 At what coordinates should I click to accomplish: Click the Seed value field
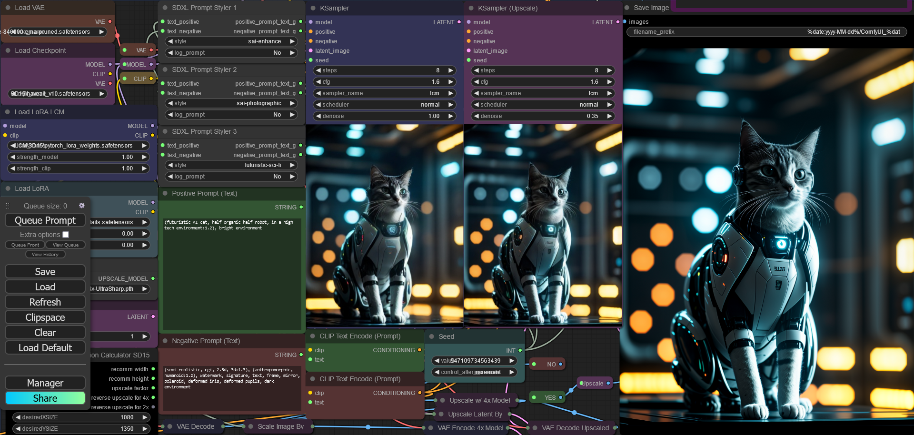click(x=475, y=361)
